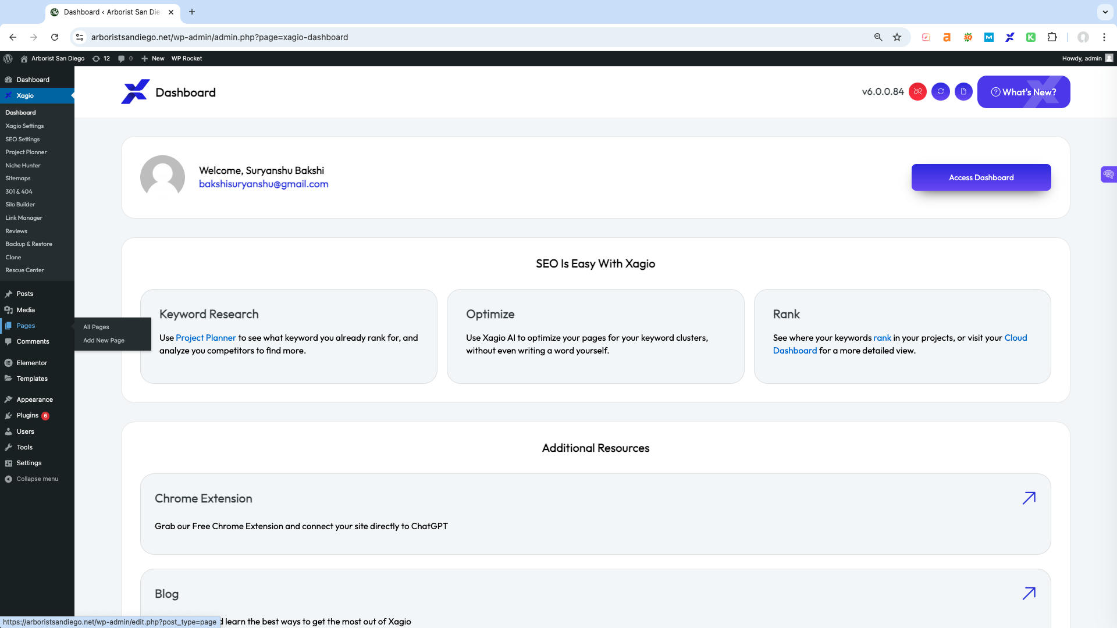Viewport: 1117px width, 628px height.
Task: Open the 12 pending updates icon in admin bar
Action: pyautogui.click(x=101, y=58)
